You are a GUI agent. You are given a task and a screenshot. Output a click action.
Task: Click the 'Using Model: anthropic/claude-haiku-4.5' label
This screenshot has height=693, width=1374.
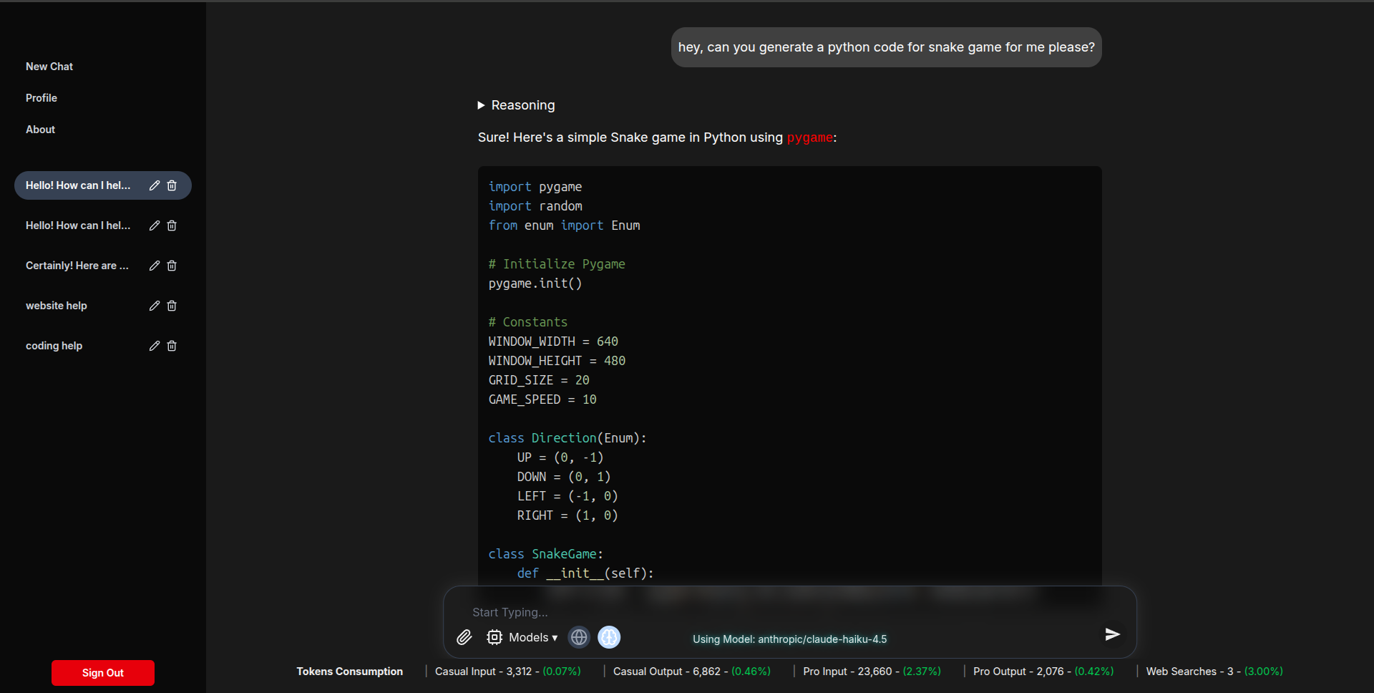(789, 639)
